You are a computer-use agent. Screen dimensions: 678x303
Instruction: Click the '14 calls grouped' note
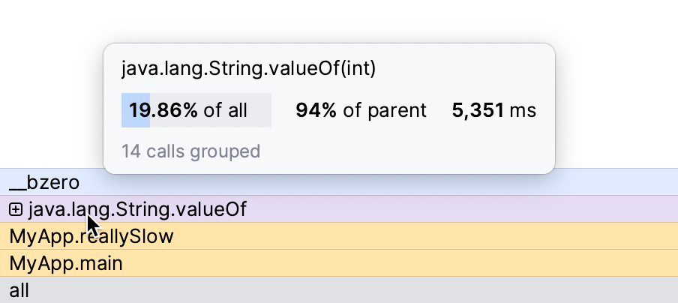point(190,151)
